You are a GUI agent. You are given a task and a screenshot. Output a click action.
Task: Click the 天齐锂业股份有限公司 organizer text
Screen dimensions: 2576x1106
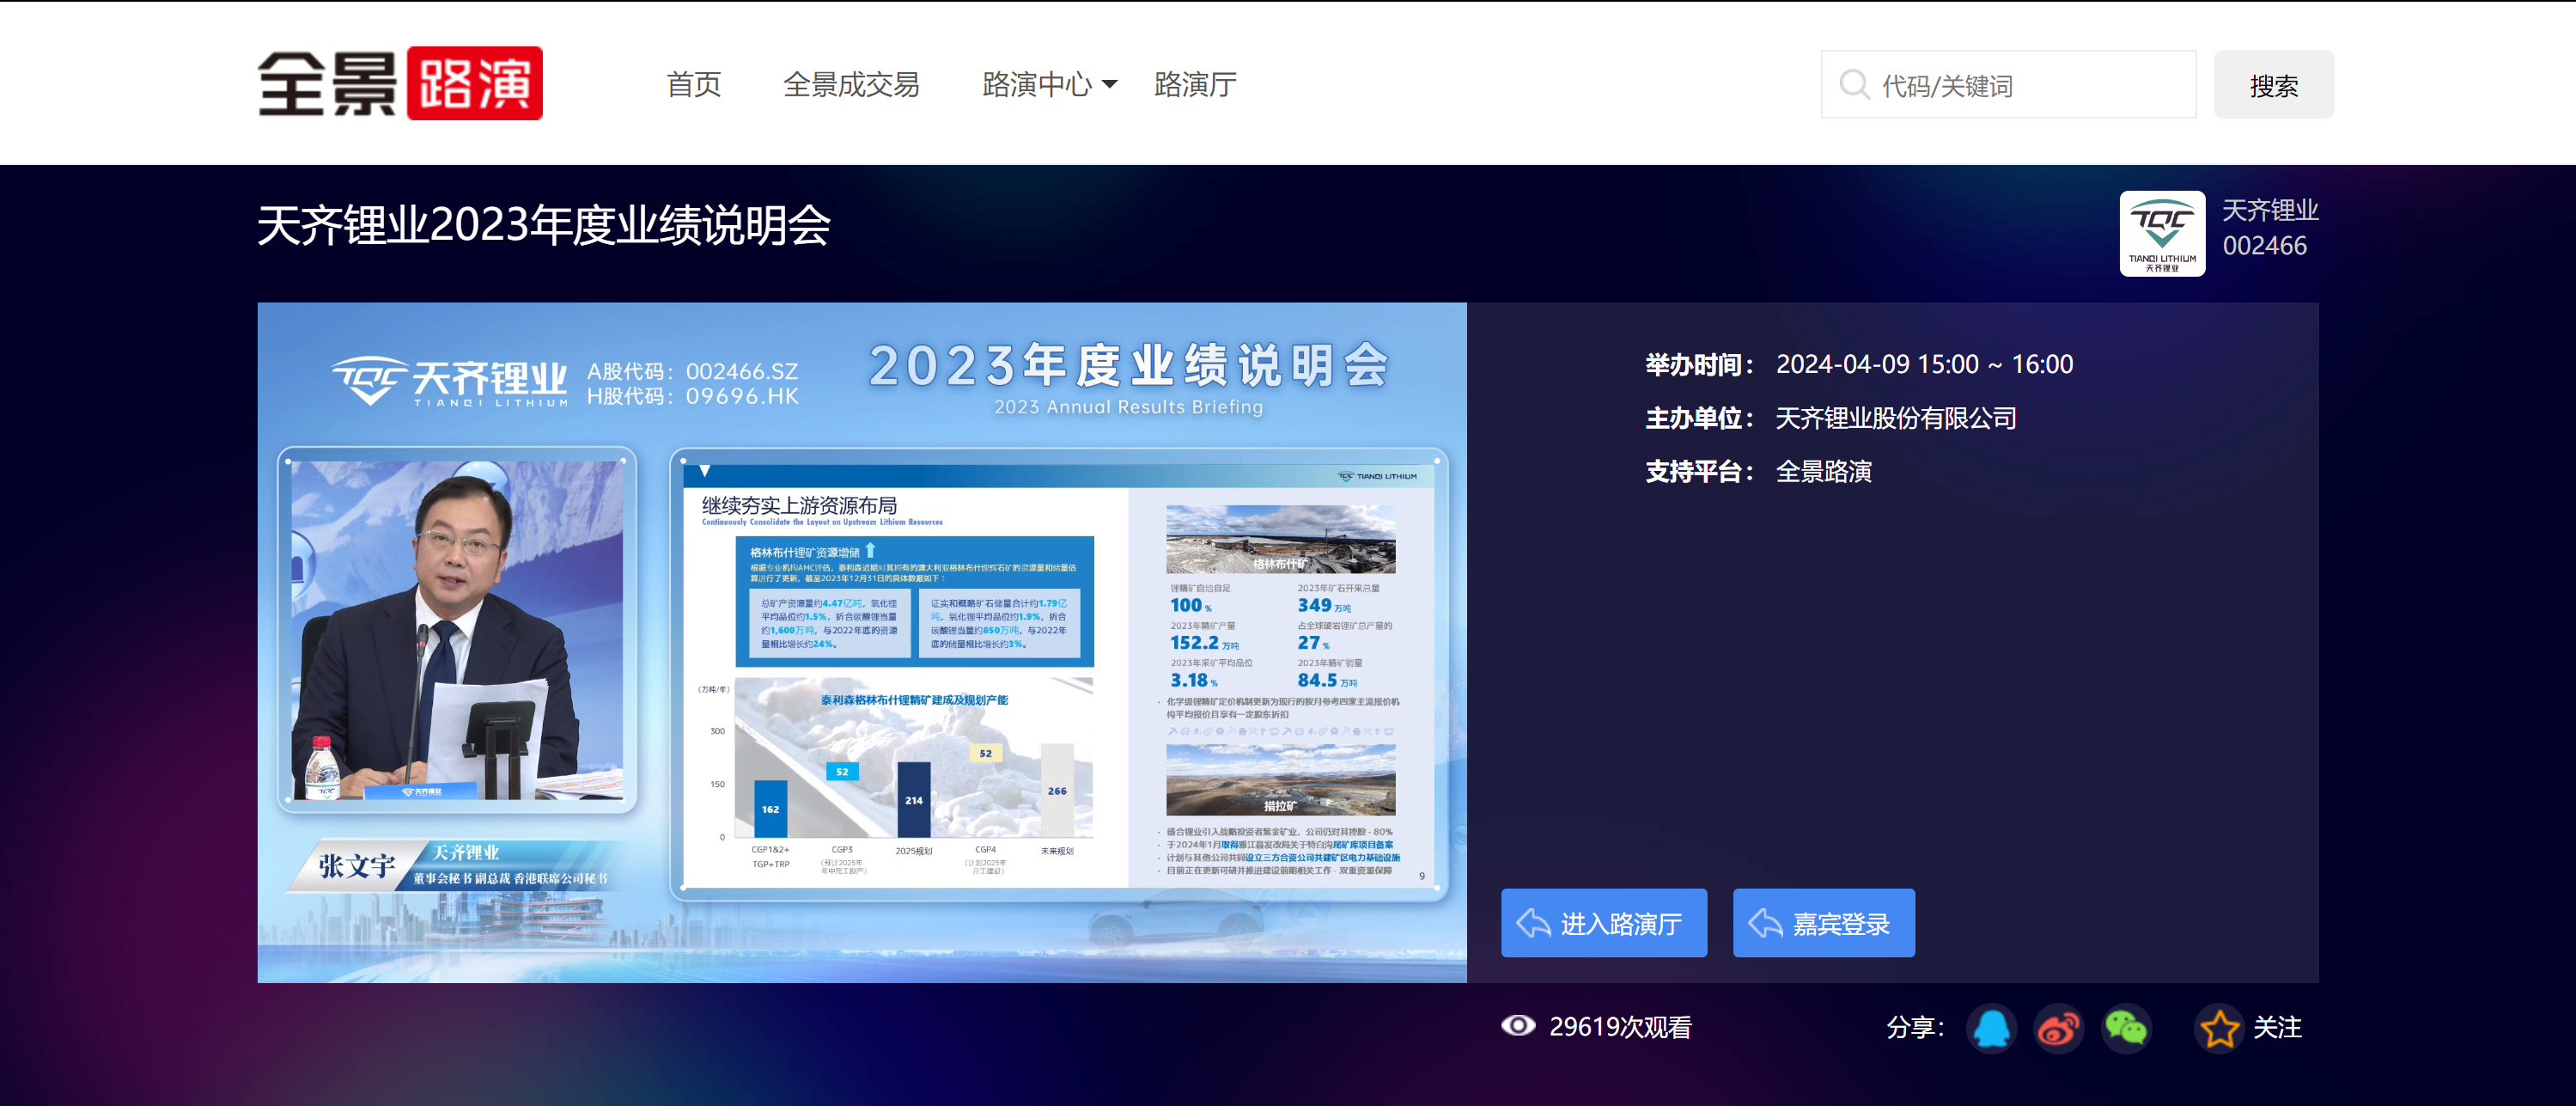(1895, 419)
